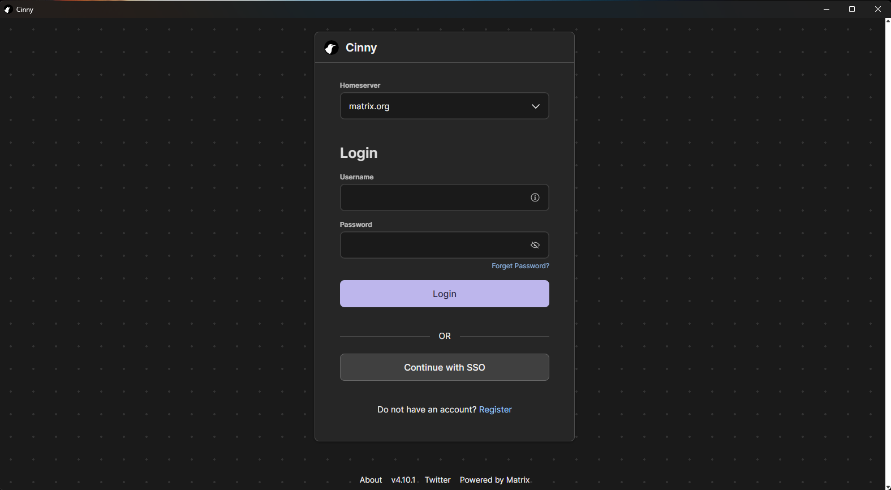Click the 'Do not have an account?' text
Screen dimensions: 891x490
427,410
